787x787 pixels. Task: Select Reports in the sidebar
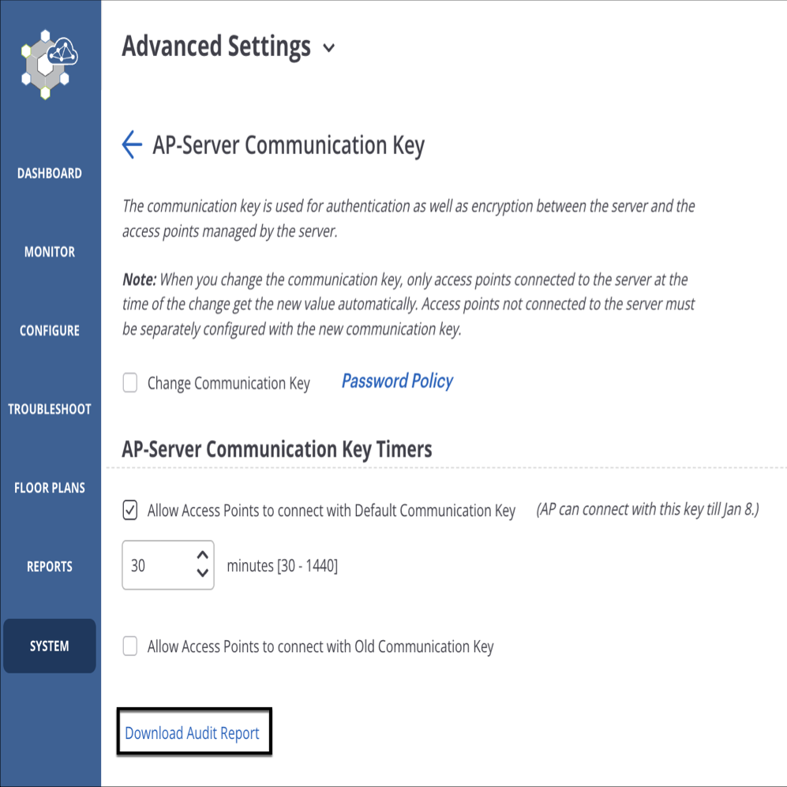(x=50, y=567)
